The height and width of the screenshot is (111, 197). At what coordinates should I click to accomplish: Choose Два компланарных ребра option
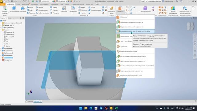[x=135, y=51]
